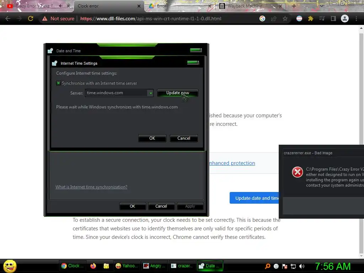
Task: Open the Chrome three-dot menu
Action: click(356, 18)
